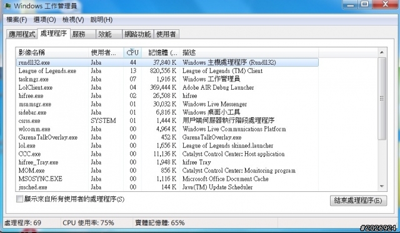
Task: Click the vertical scrollbar thumb
Action: click(382, 98)
